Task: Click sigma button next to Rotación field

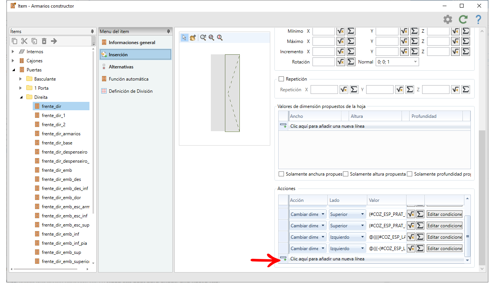Action: [351, 62]
